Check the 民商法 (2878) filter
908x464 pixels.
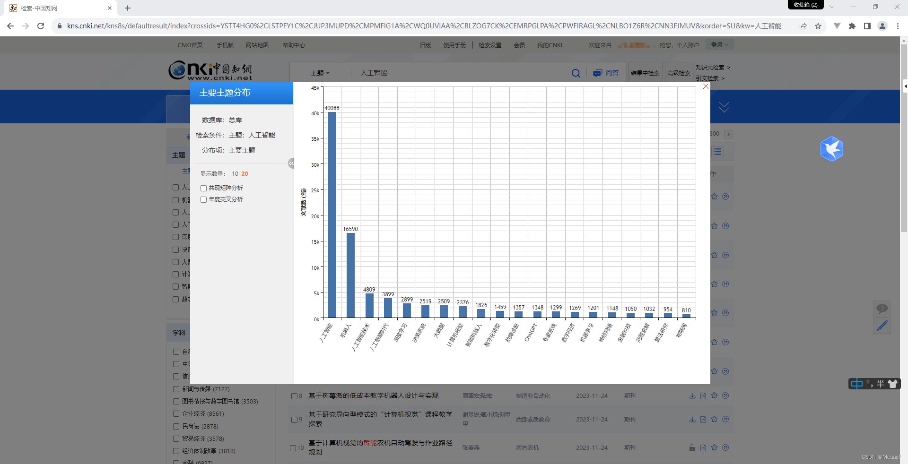(176, 426)
